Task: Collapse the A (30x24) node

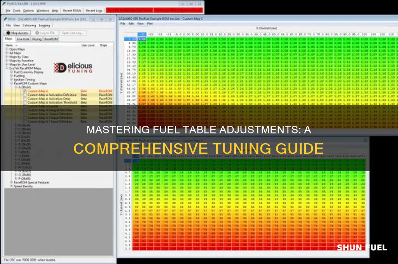Action: point(16,87)
